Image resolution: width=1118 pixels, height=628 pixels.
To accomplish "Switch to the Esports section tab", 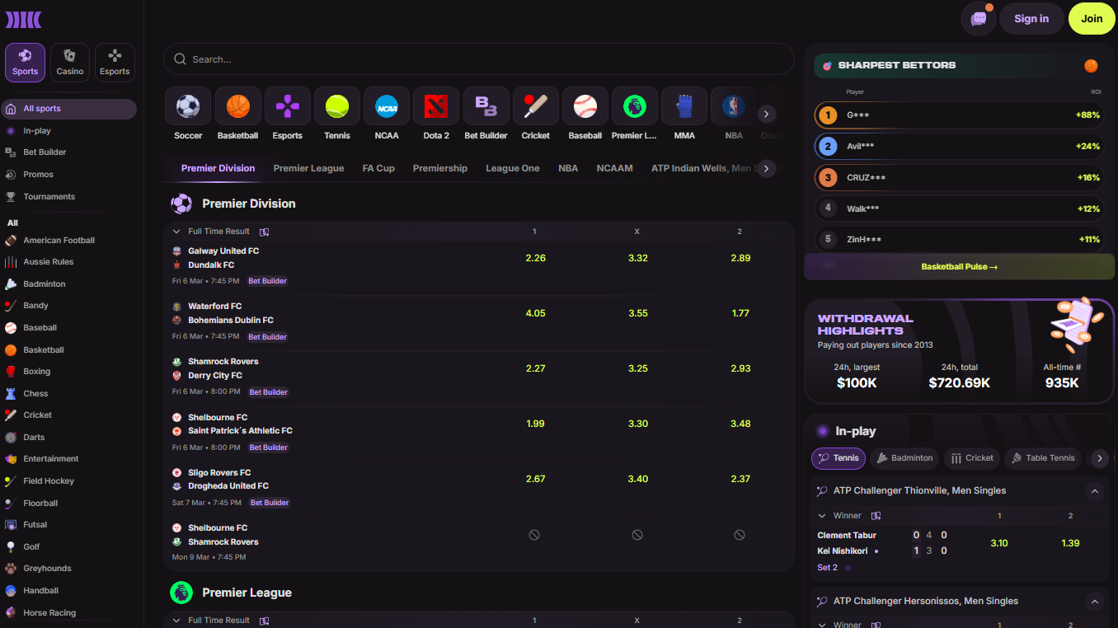I will tap(115, 63).
